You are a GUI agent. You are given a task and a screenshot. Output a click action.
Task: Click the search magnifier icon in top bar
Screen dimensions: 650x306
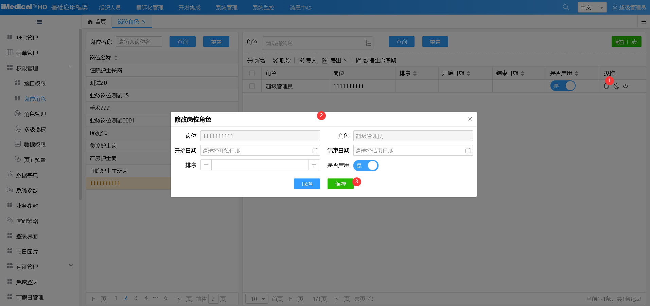click(x=566, y=7)
